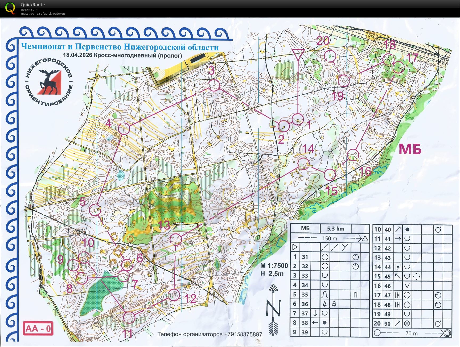Pick control circle 13 near the green area
This screenshot has width=460, height=347.
tap(176, 239)
